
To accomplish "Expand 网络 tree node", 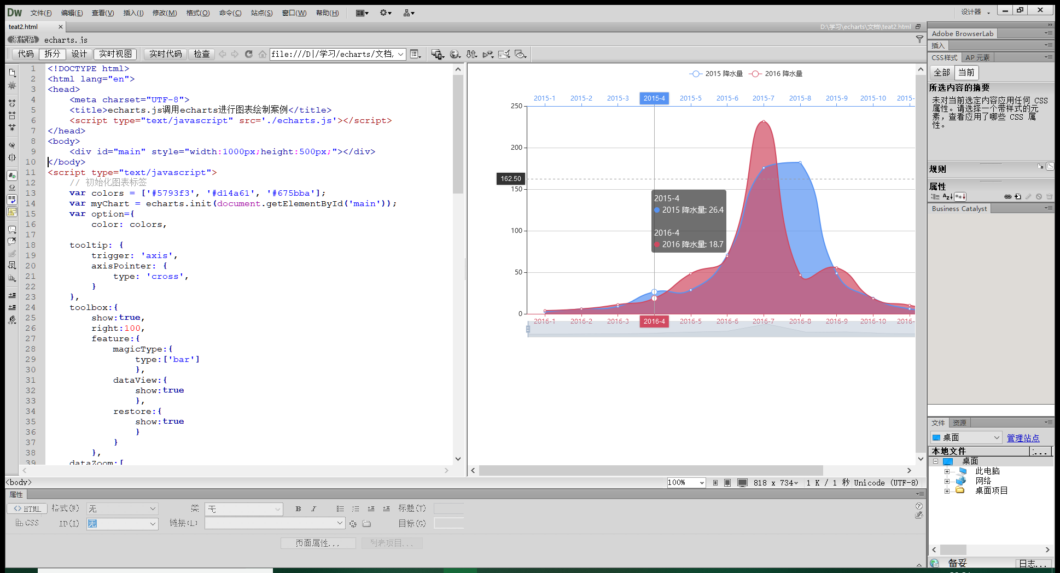I will coord(947,481).
